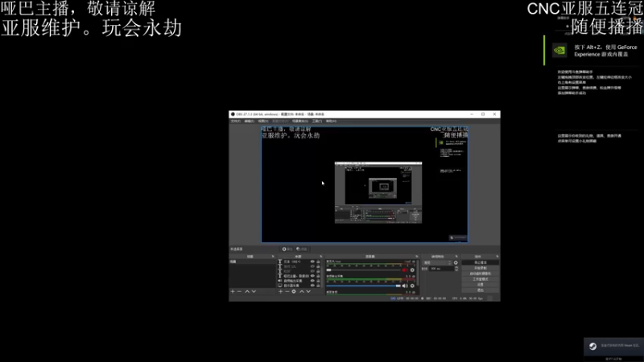Pop out the 混音器 dock panel

416,257
